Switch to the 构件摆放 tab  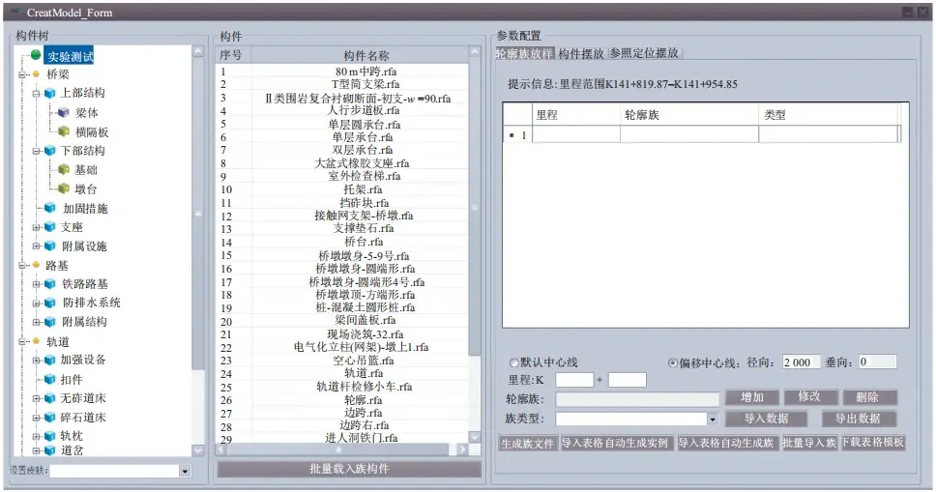[x=581, y=53]
